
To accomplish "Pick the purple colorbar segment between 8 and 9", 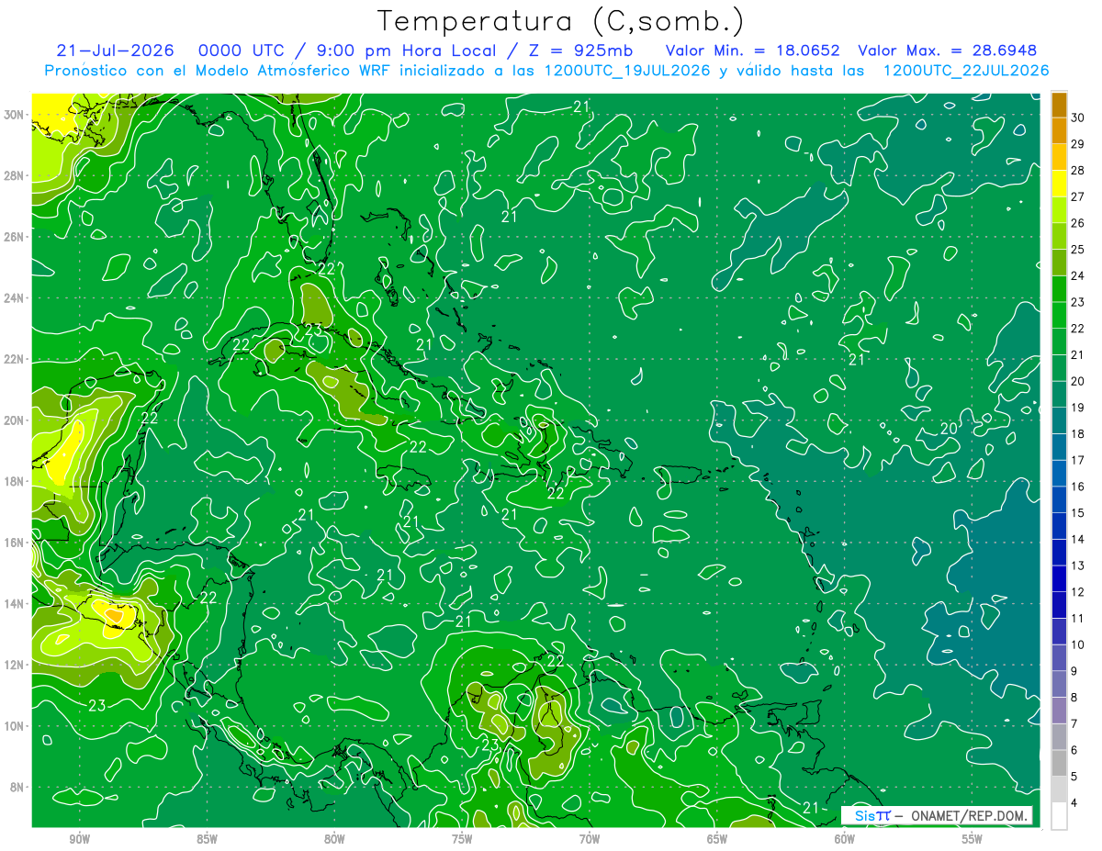I will tap(1059, 684).
